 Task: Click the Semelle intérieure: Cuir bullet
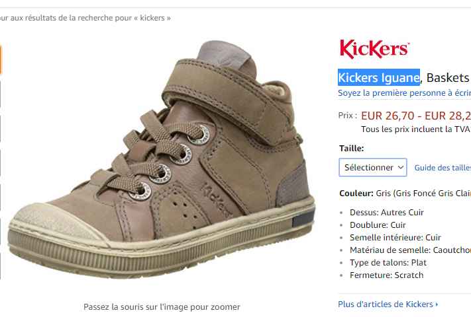coord(395,237)
